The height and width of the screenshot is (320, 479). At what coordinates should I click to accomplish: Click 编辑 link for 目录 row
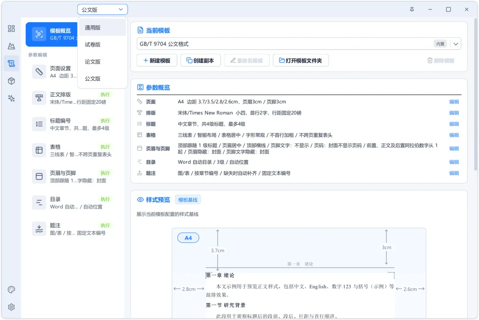pyautogui.click(x=454, y=162)
